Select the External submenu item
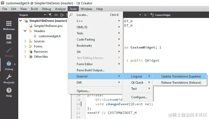Image resolution: width=209 pixels, height=119 pixels. [95, 76]
